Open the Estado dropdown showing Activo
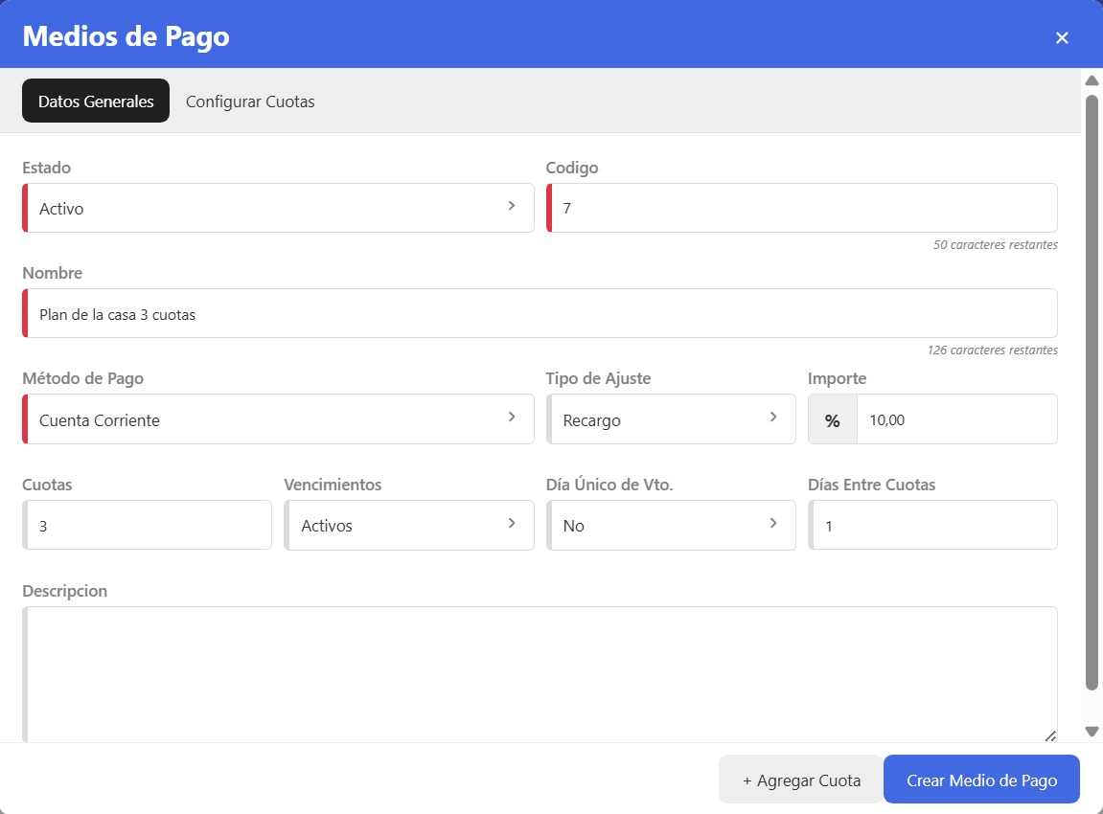 (278, 208)
